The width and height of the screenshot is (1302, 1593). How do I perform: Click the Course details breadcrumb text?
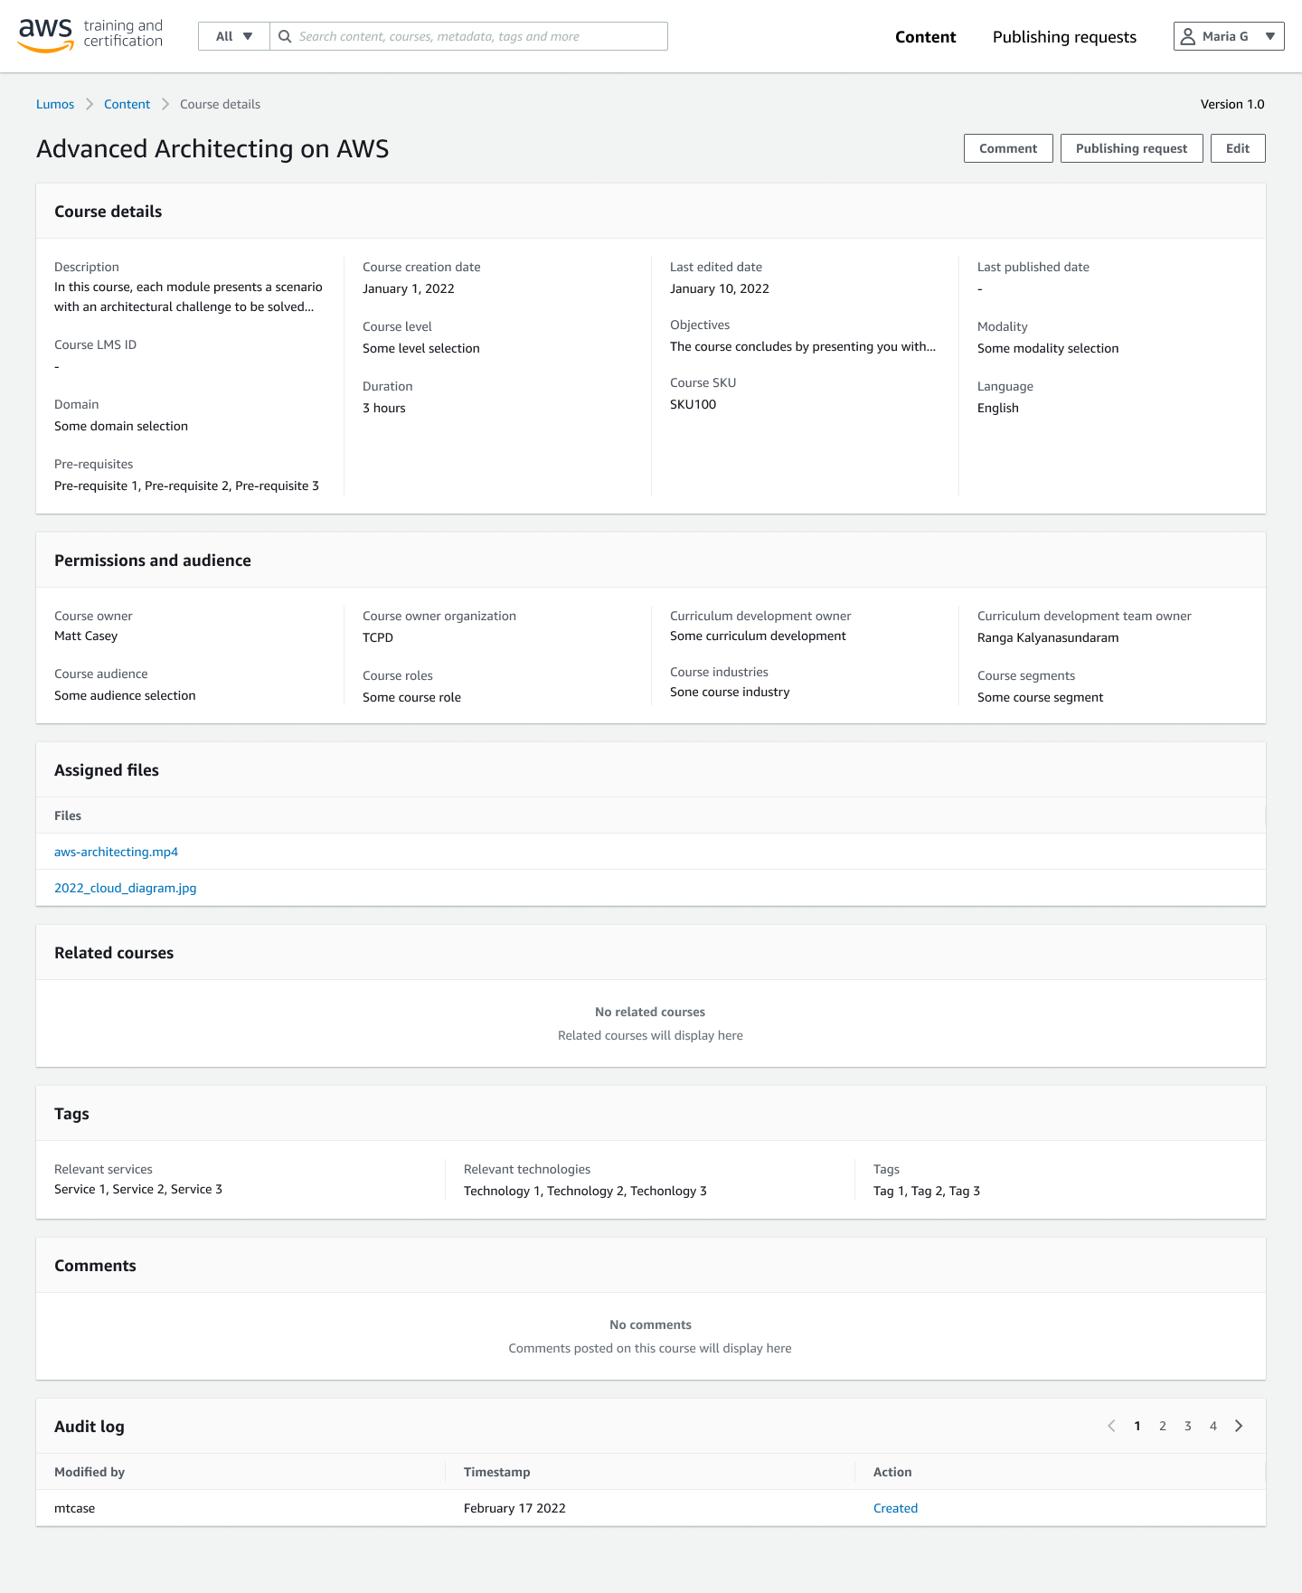click(220, 104)
